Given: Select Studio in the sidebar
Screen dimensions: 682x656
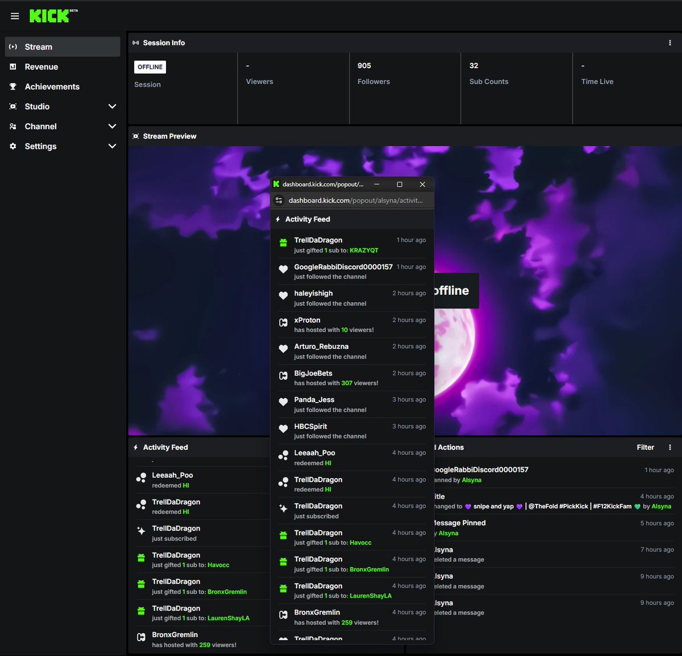Looking at the screenshot, I should (37, 106).
